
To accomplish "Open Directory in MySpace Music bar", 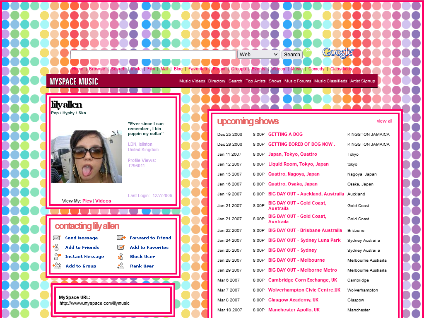I will tap(217, 81).
